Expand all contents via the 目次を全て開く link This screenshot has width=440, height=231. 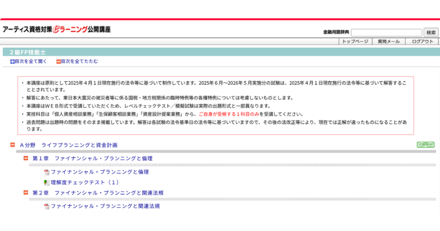tap(31, 61)
